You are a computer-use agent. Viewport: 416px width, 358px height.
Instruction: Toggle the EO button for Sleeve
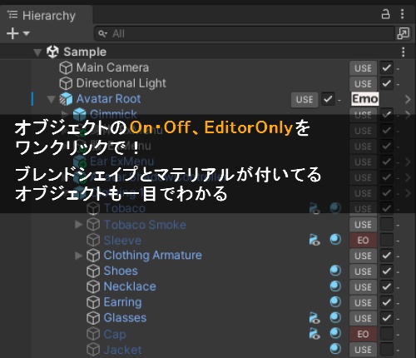(x=363, y=240)
